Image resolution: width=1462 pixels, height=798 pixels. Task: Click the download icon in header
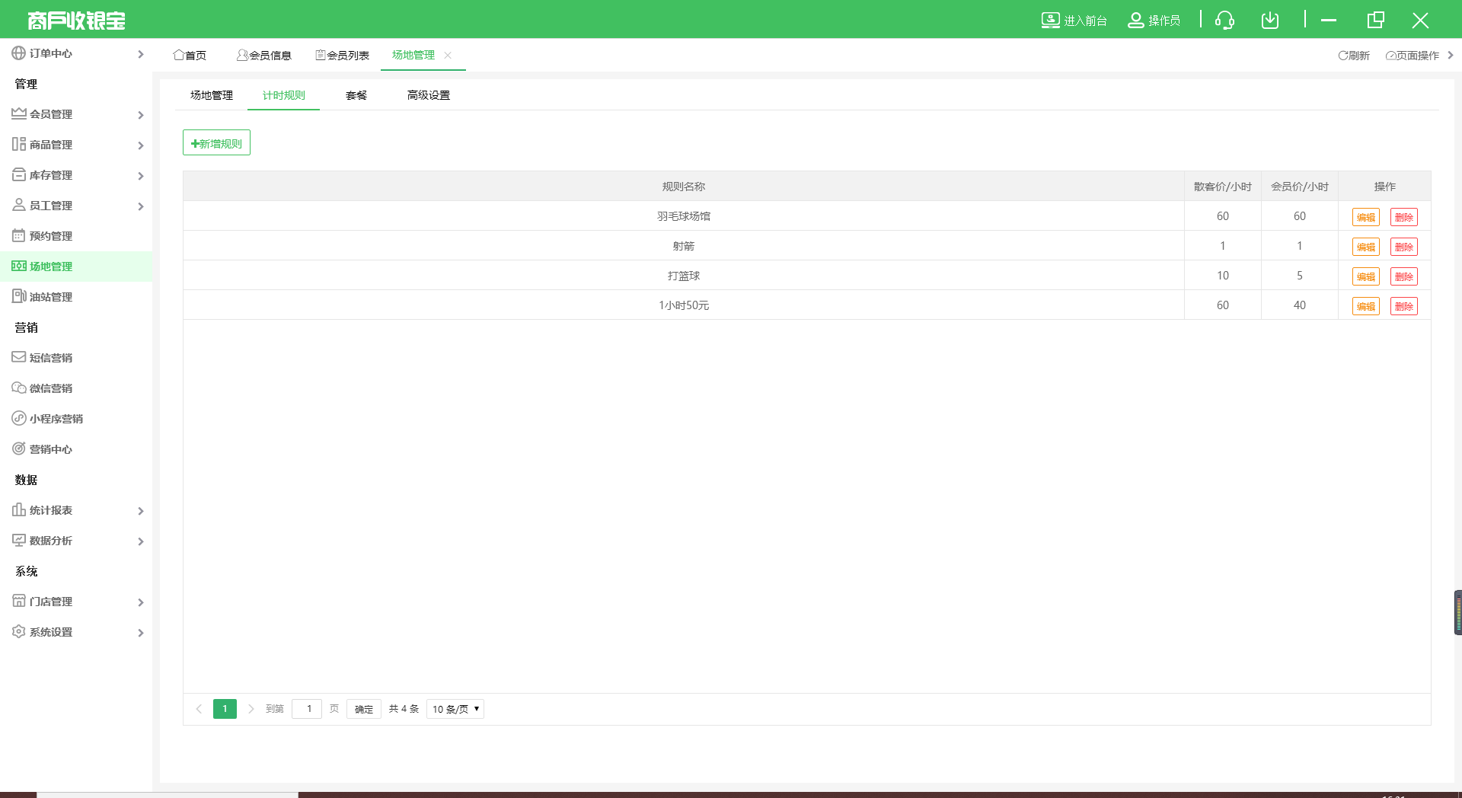pos(1269,21)
